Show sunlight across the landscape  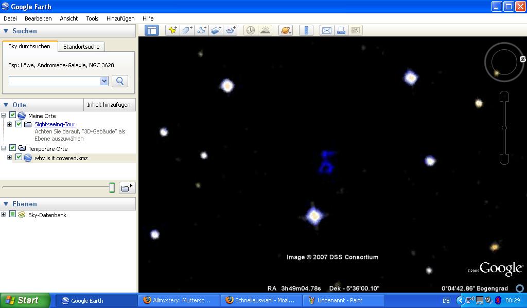coord(265,30)
